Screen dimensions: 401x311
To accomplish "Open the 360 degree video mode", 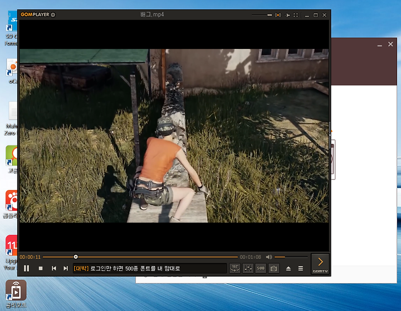I will click(235, 268).
